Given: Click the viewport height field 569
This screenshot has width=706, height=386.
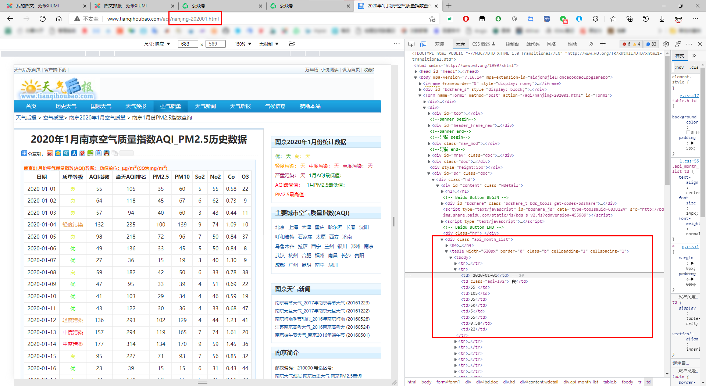Looking at the screenshot, I should [x=215, y=44].
